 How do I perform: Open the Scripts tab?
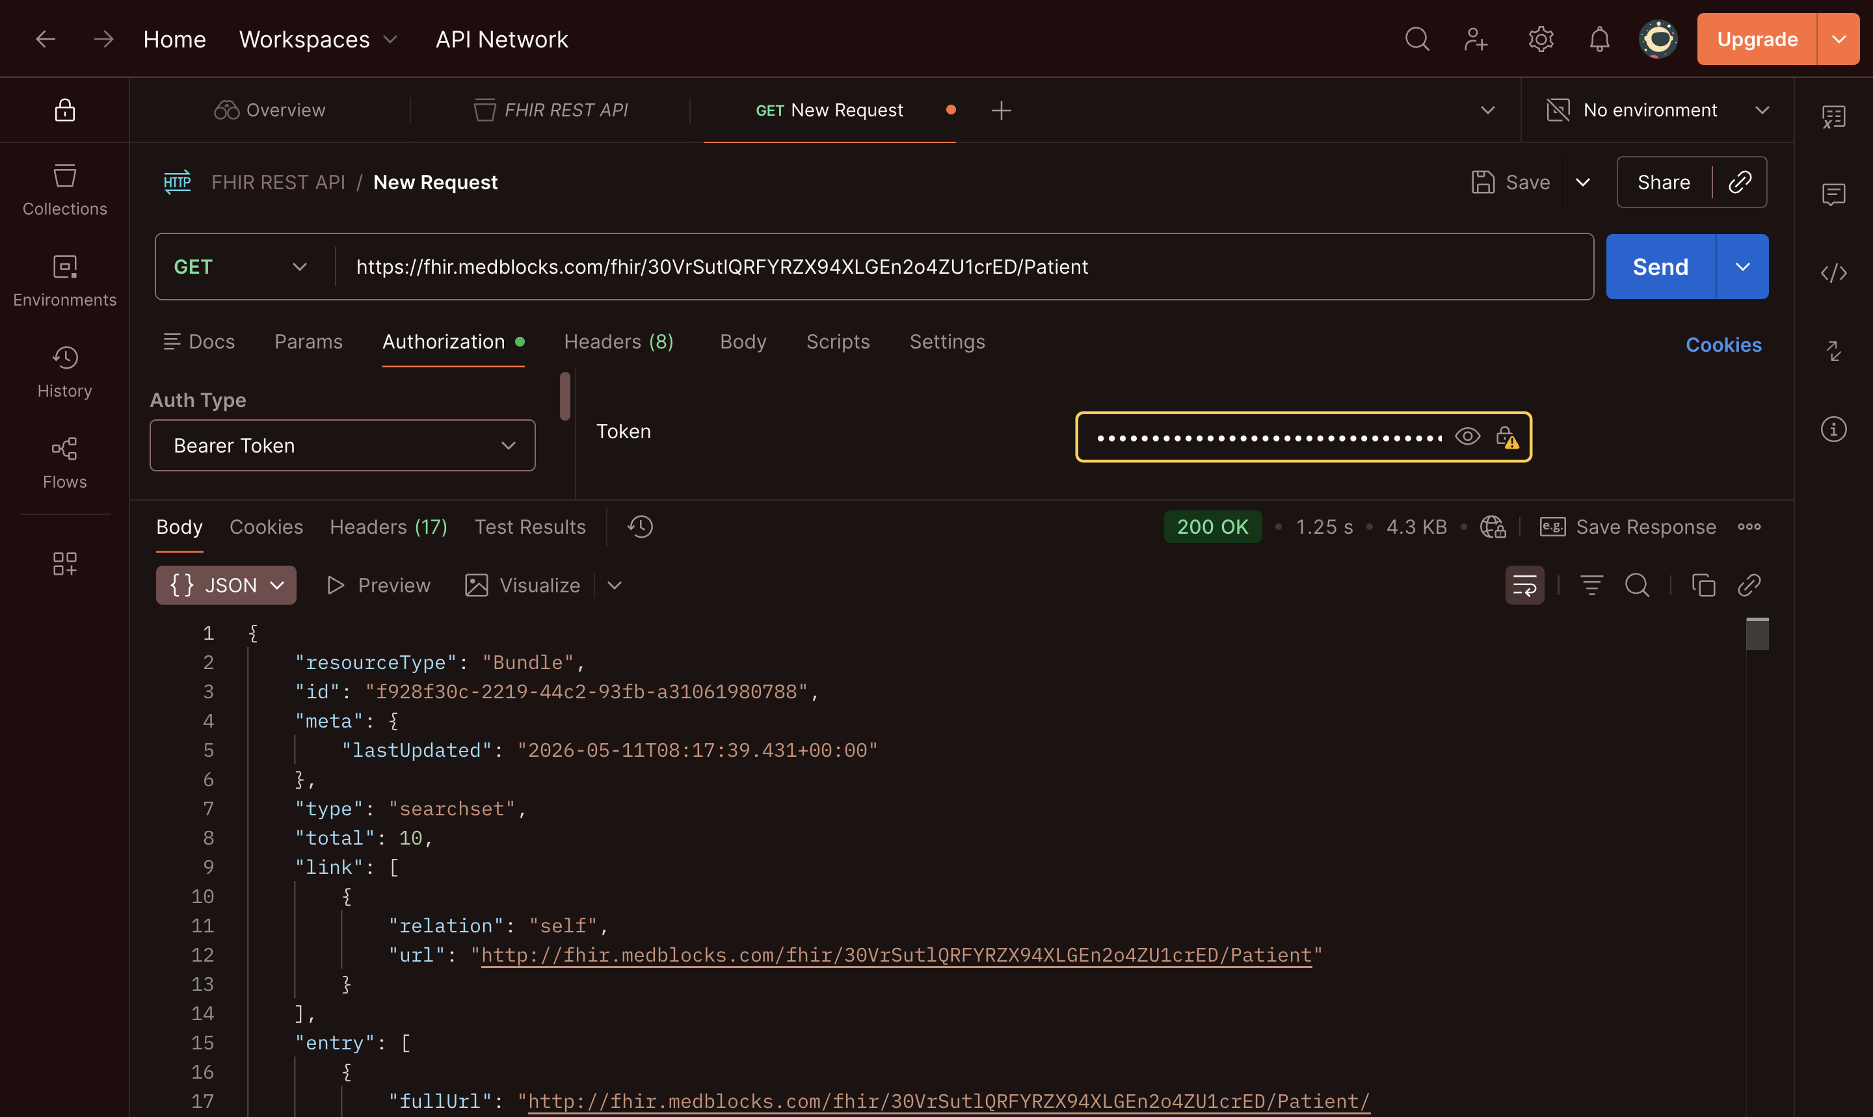pos(838,342)
